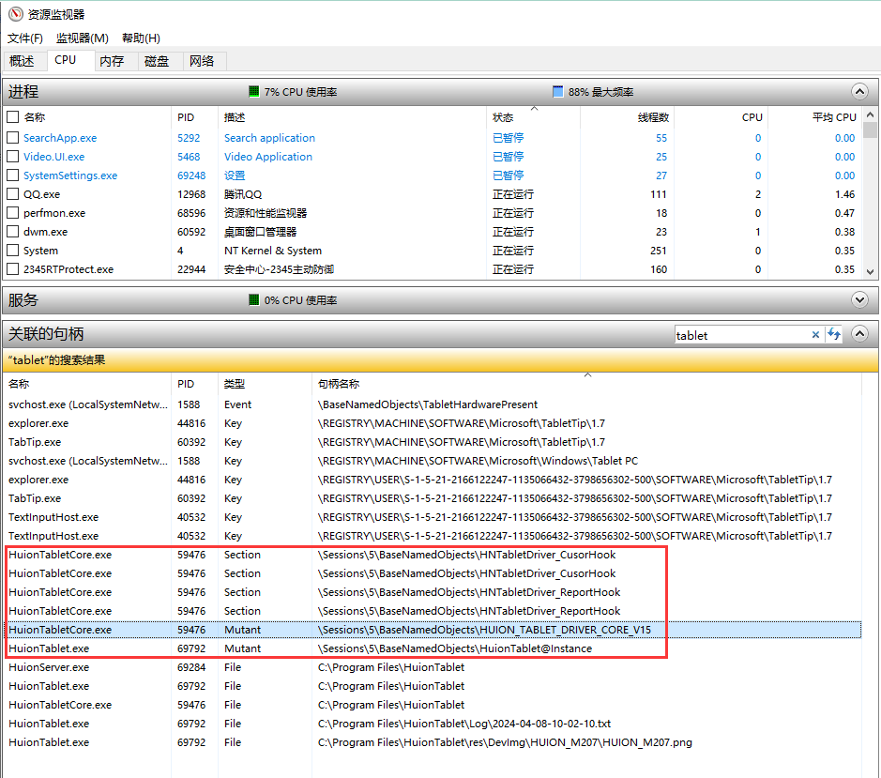
Task: Select the Tablet PC registry key row
Action: (433, 461)
